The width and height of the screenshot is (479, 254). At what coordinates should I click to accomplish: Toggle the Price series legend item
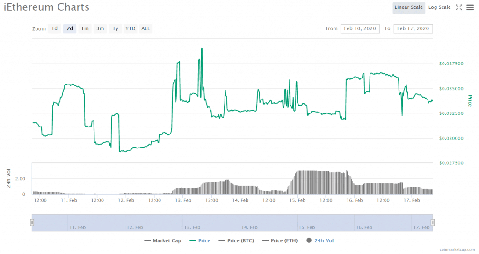[x=200, y=240]
